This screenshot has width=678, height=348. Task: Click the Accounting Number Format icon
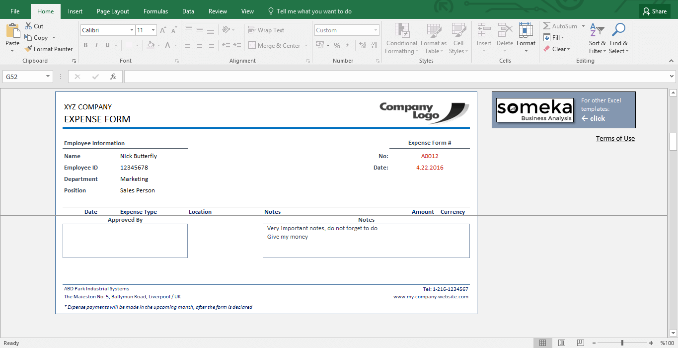pyautogui.click(x=319, y=45)
